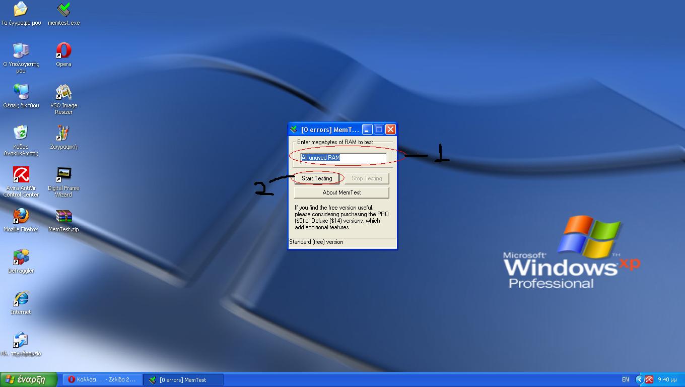Select the Τα έγγραφά μου folder icon
685x387 pixels.
click(x=21, y=14)
